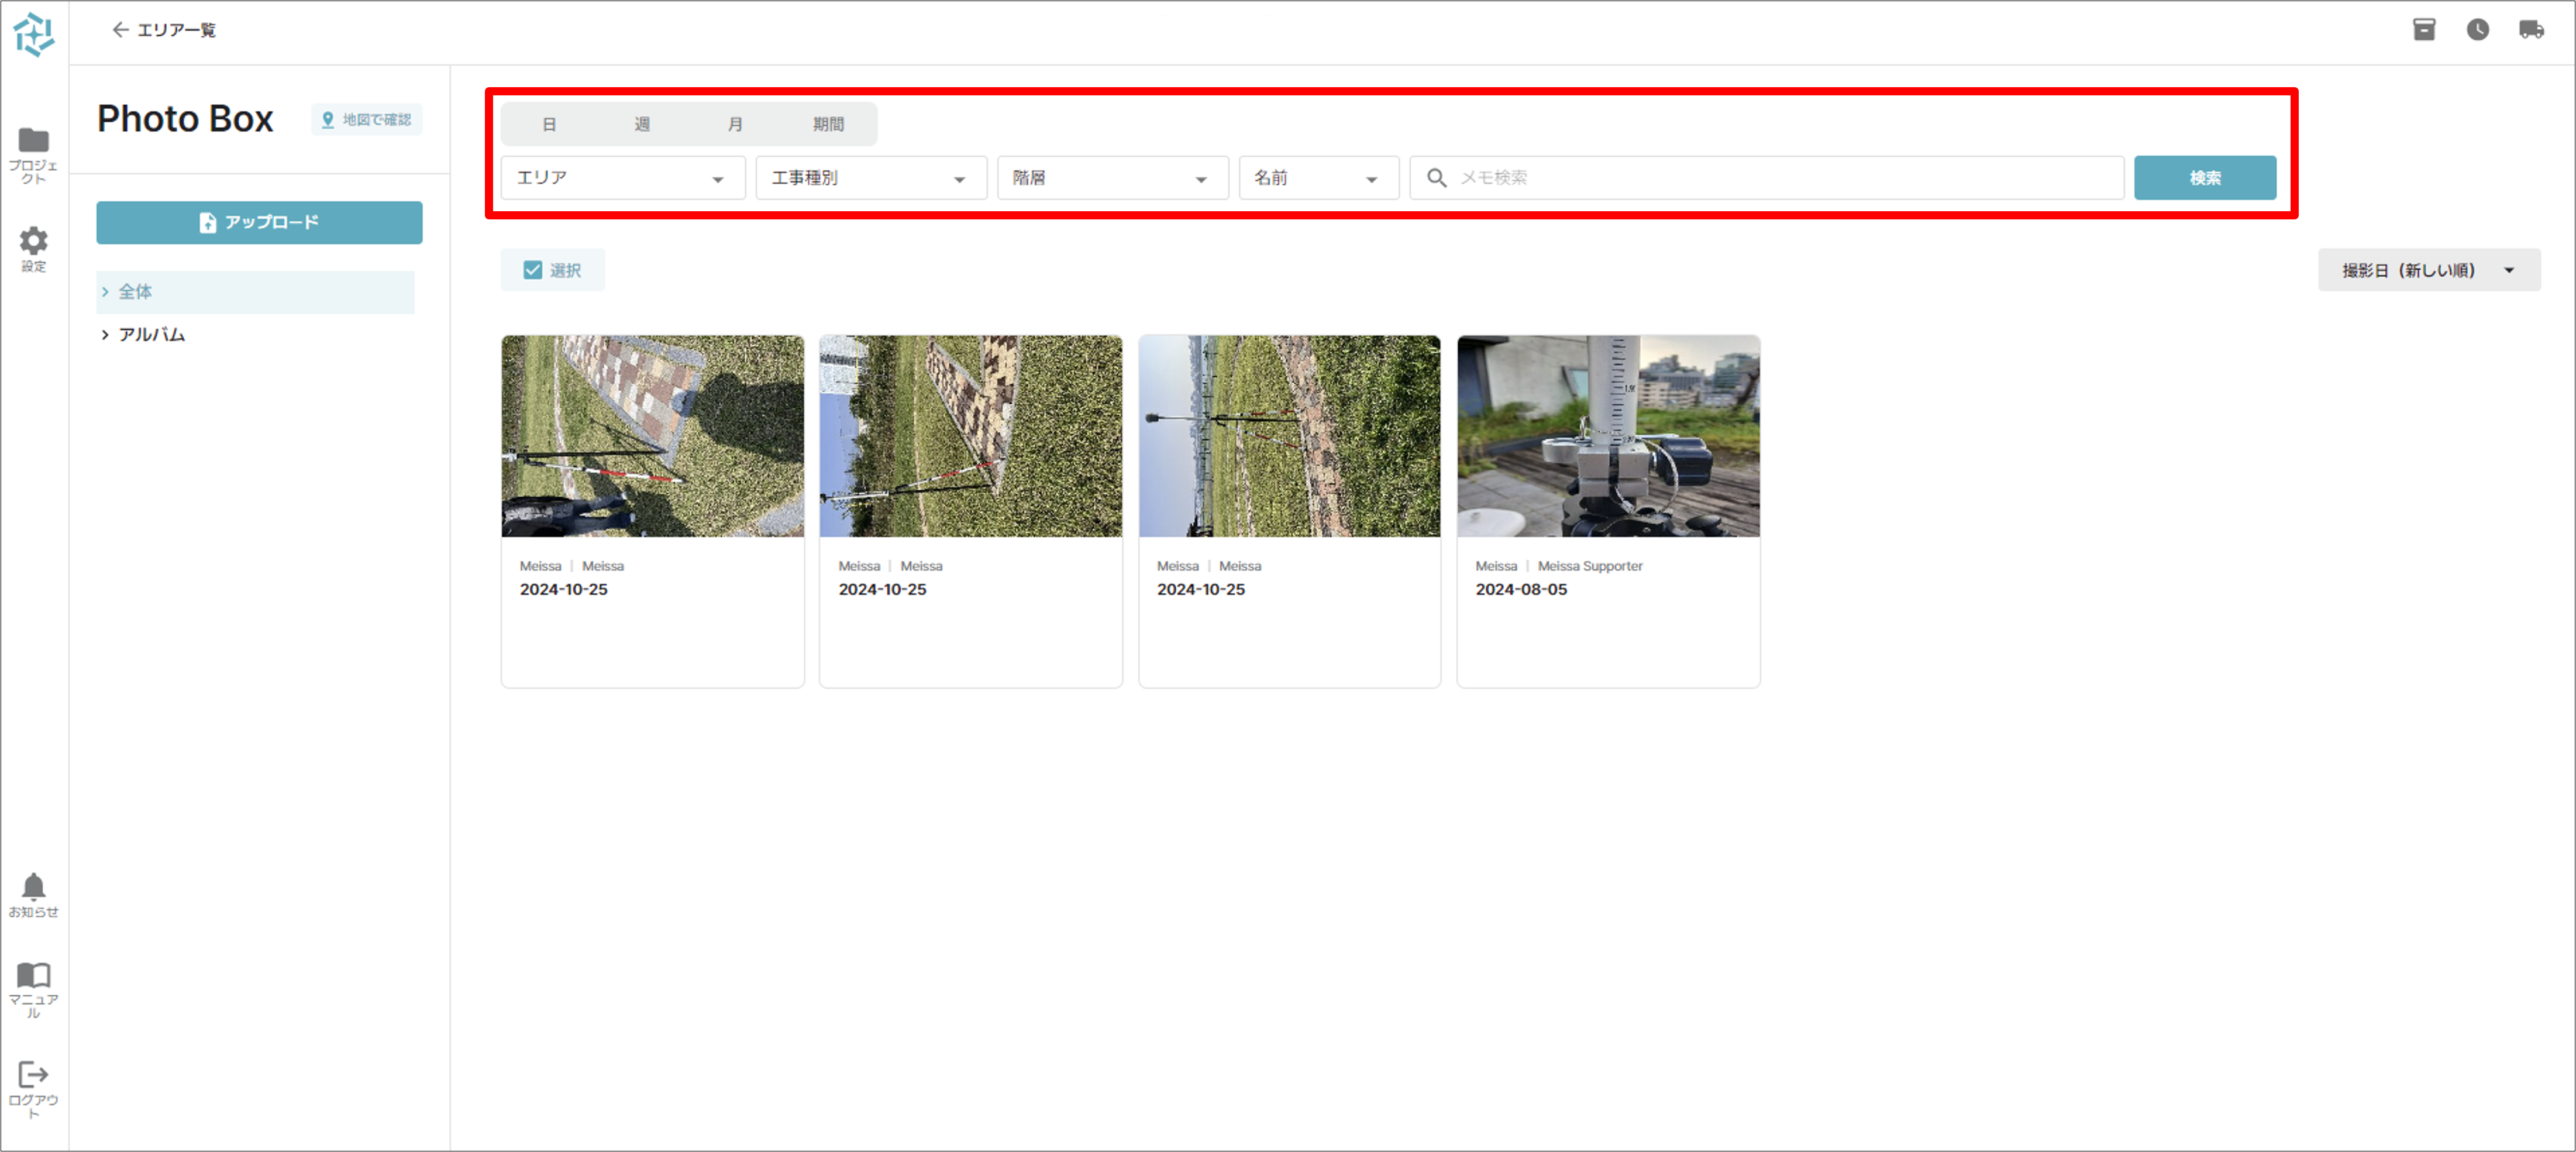This screenshot has width=2576, height=1152.
Task: Click the truck icon
Action: (x=2530, y=30)
